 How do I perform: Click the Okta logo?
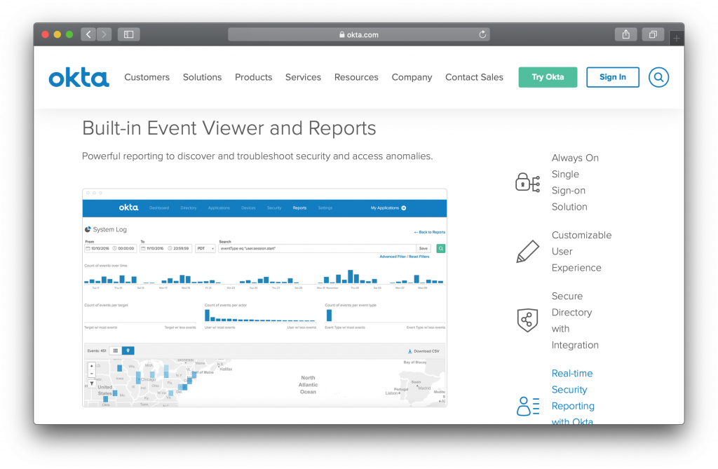pyautogui.click(x=79, y=77)
